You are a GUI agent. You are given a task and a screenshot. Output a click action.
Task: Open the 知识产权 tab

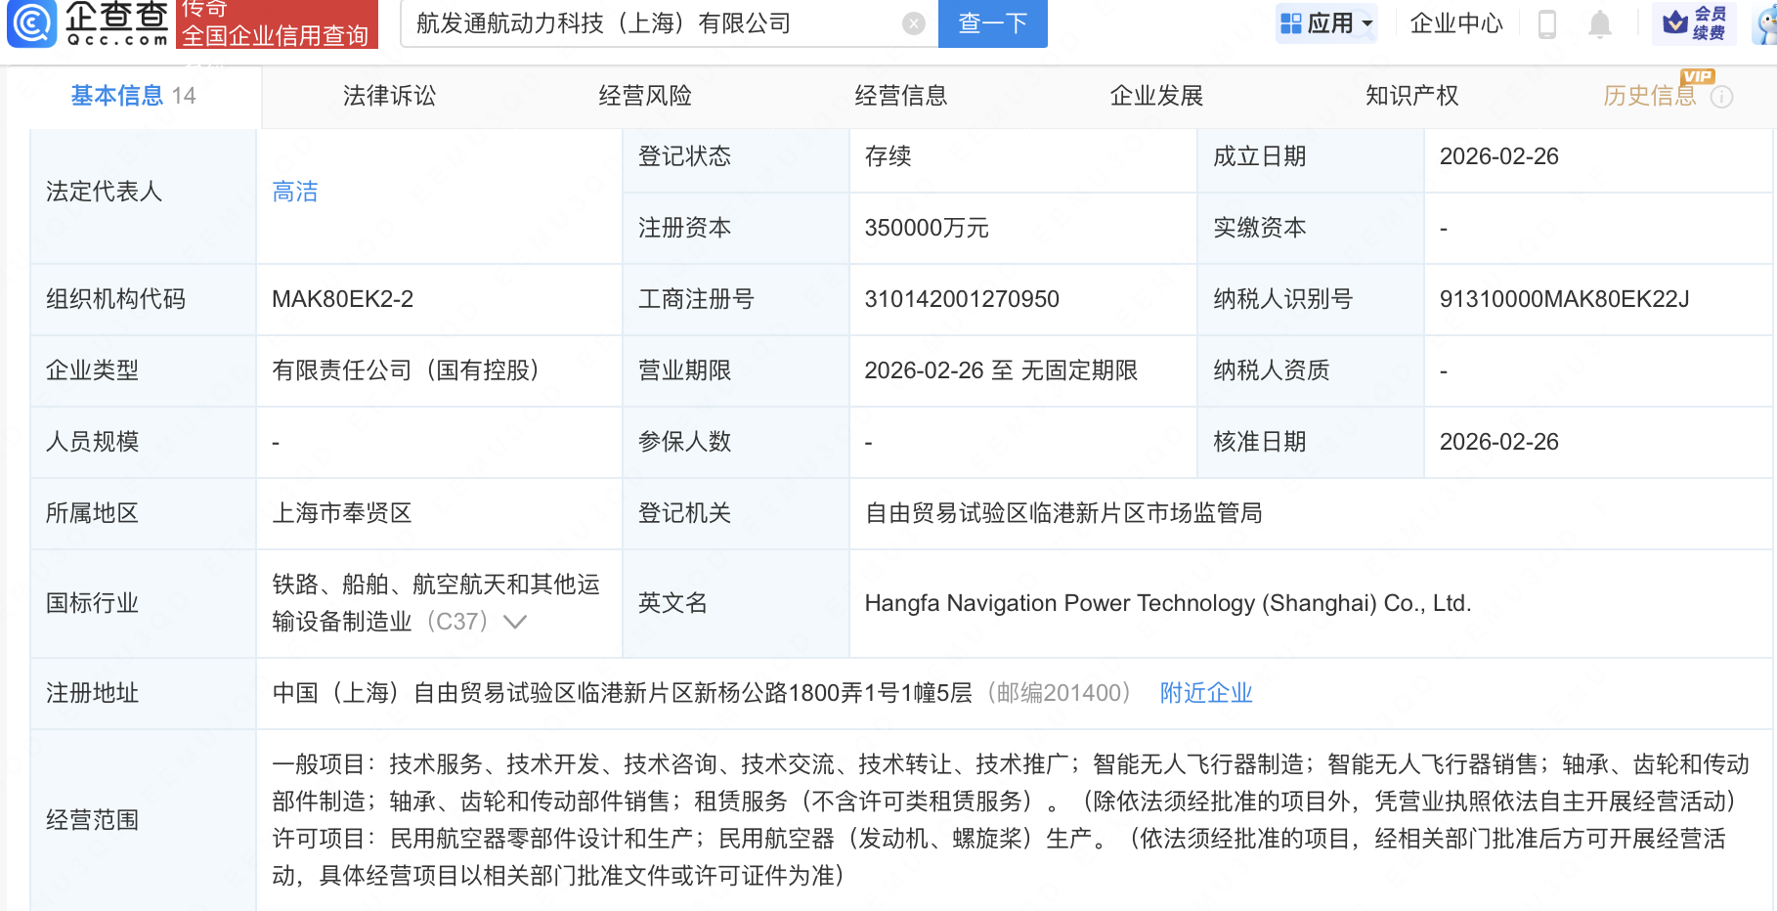coord(1411,96)
